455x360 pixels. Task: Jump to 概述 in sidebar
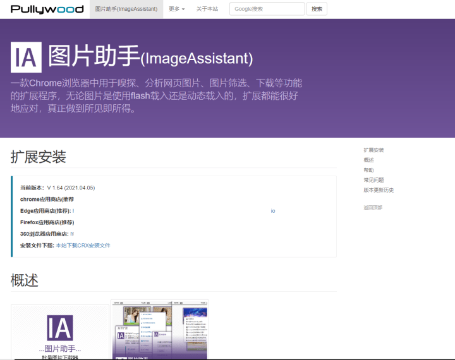click(x=368, y=160)
